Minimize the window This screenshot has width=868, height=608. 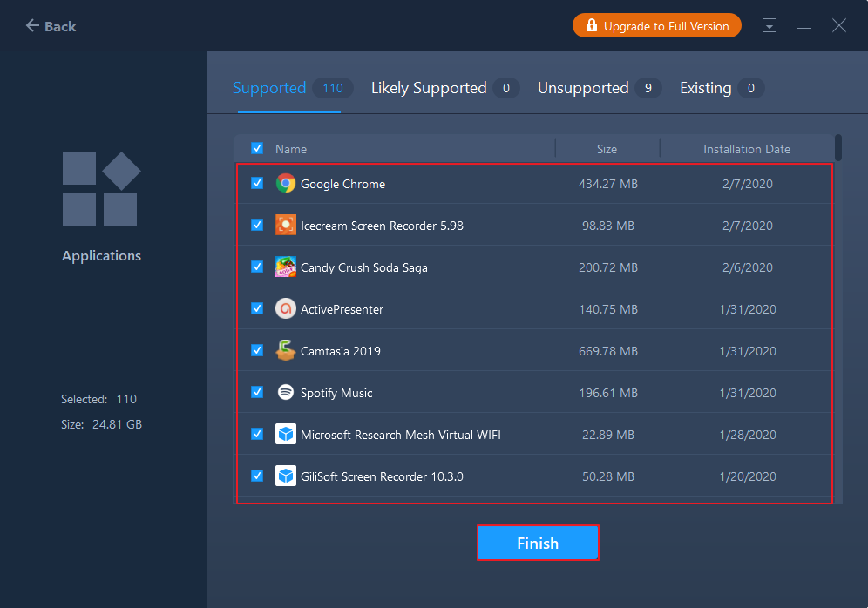tap(804, 26)
